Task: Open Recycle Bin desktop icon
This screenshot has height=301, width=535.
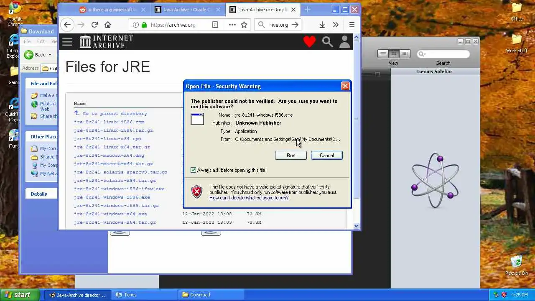Action: point(517,265)
